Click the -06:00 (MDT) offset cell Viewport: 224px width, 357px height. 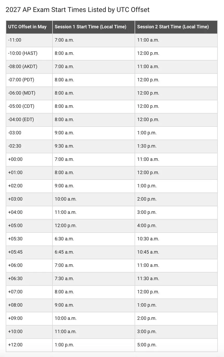click(29, 93)
